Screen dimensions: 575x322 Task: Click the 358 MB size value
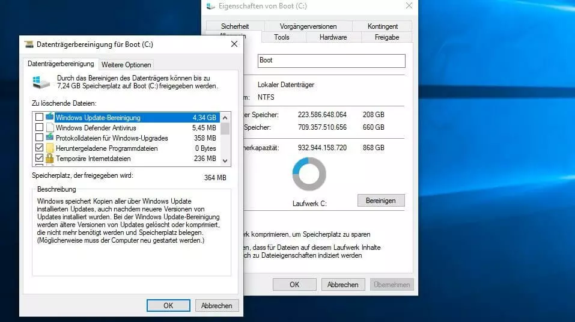pyautogui.click(x=205, y=138)
